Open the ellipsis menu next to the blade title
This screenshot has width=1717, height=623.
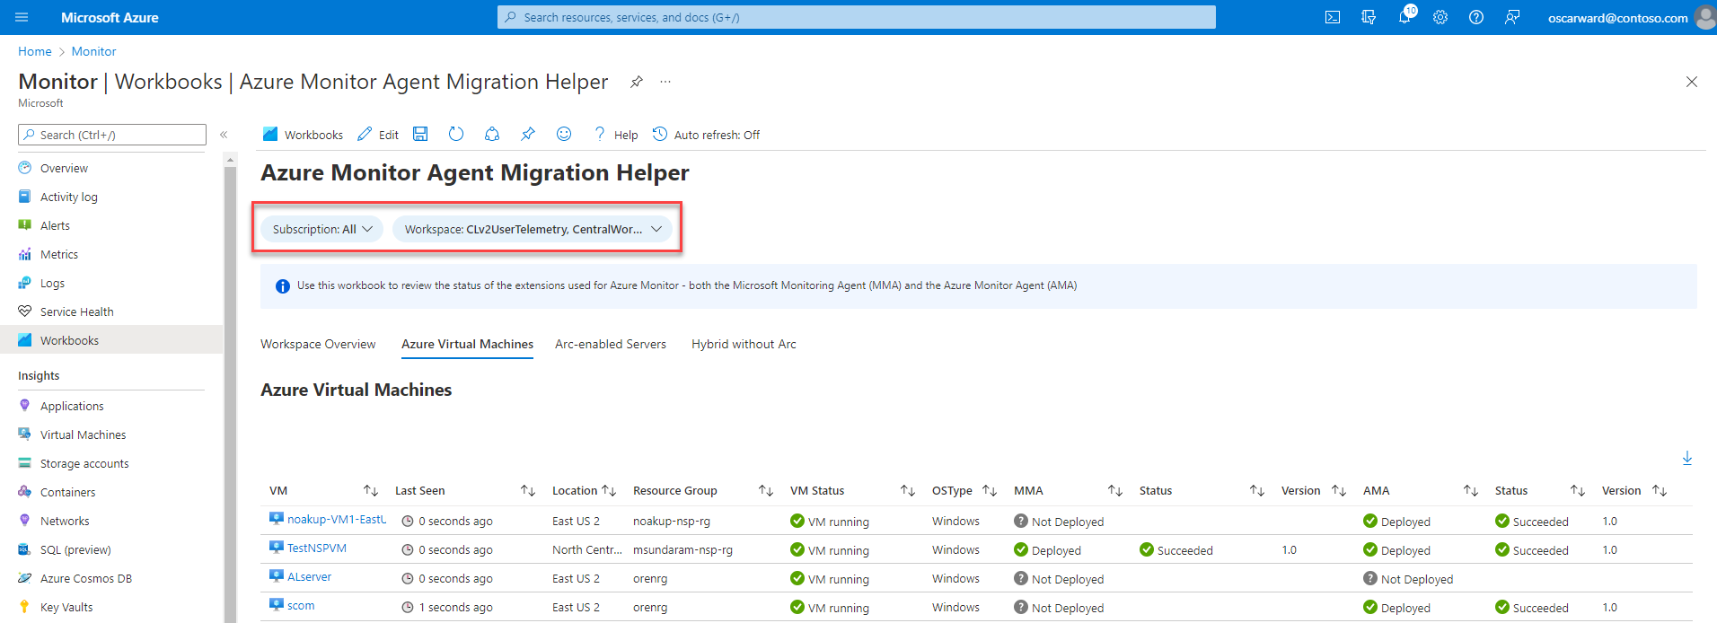(665, 82)
